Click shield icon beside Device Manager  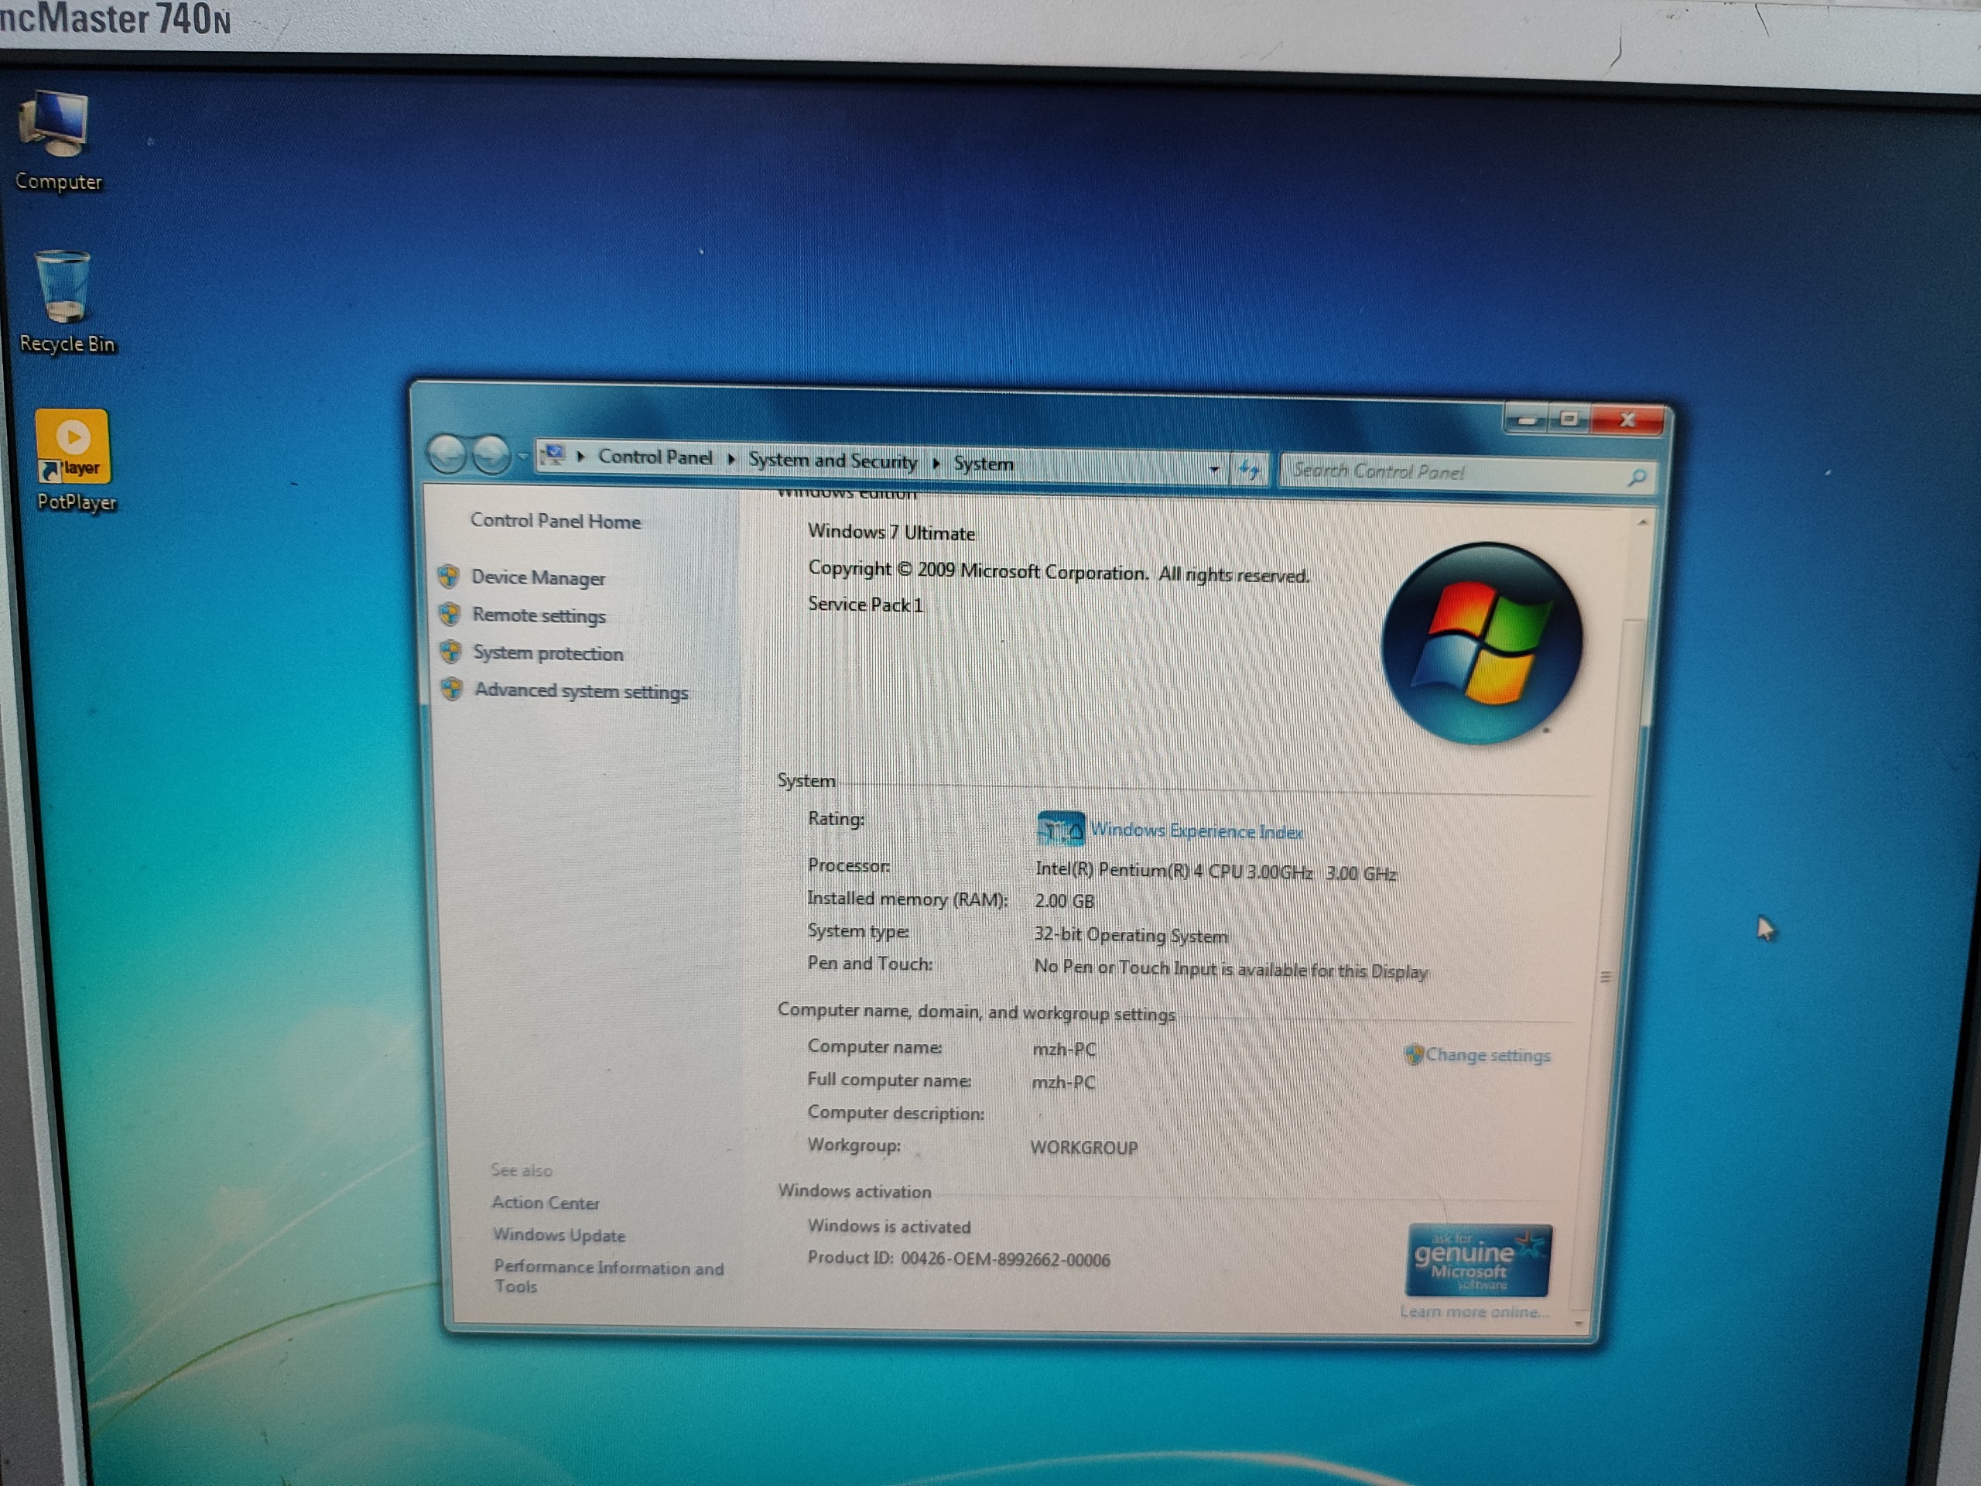pyautogui.click(x=449, y=576)
